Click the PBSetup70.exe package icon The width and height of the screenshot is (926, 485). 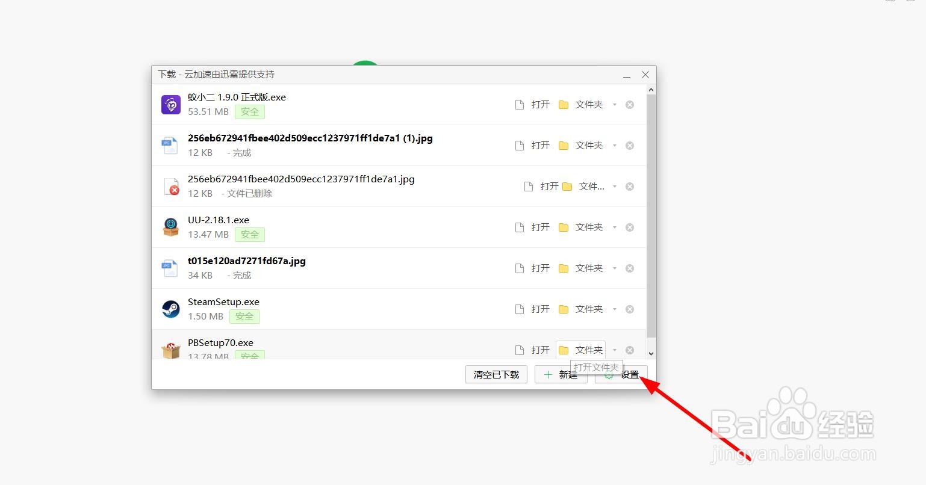171,350
